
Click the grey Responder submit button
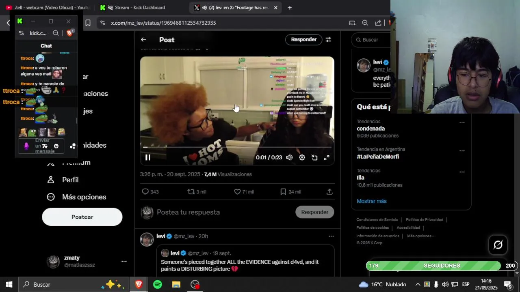314,212
